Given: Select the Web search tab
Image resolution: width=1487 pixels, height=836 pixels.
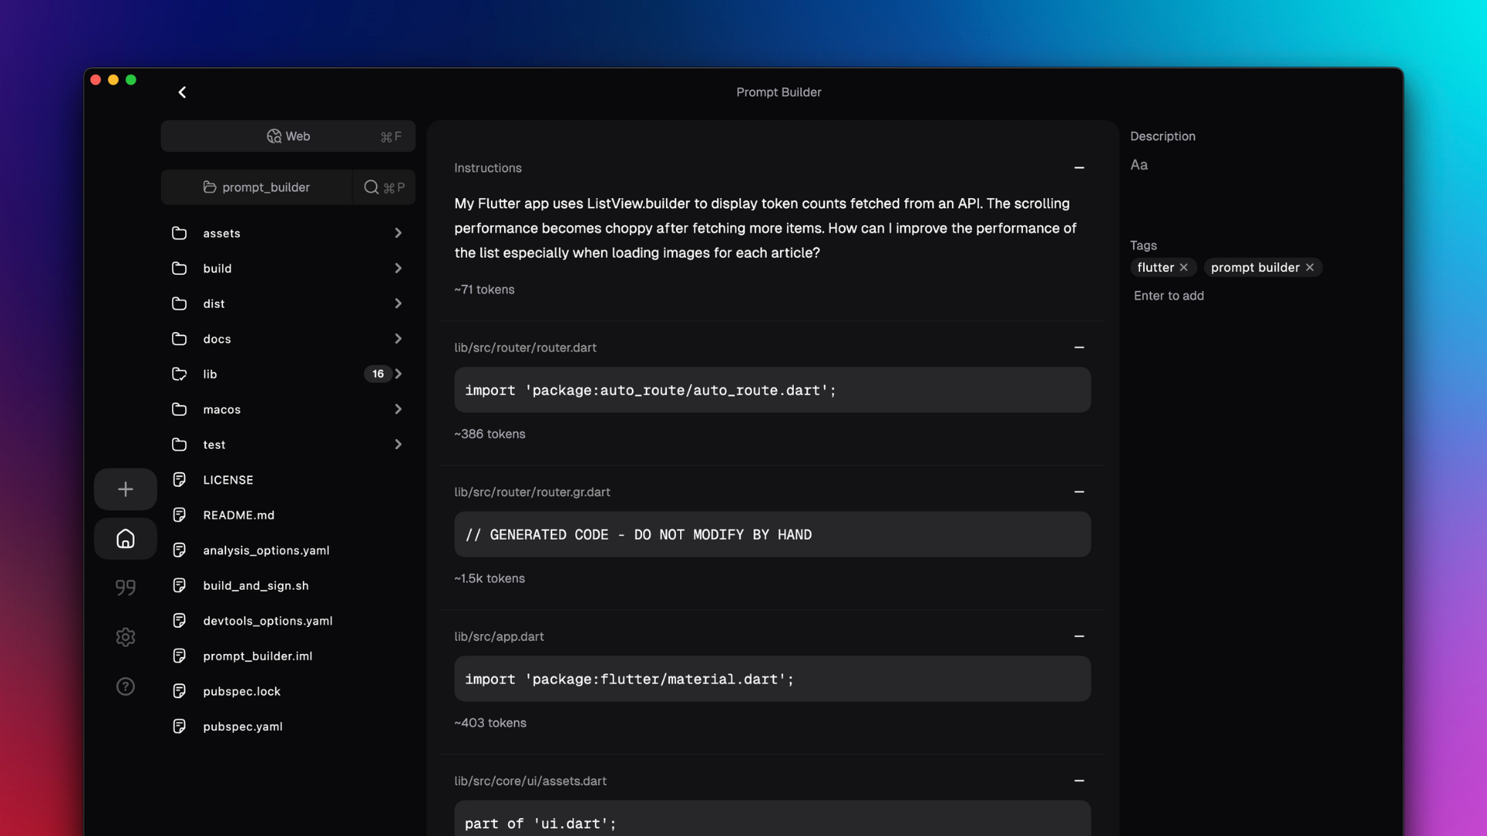Looking at the screenshot, I should click(x=288, y=136).
